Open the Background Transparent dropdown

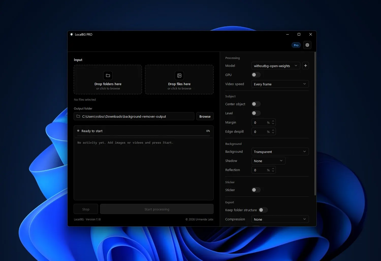pos(280,152)
